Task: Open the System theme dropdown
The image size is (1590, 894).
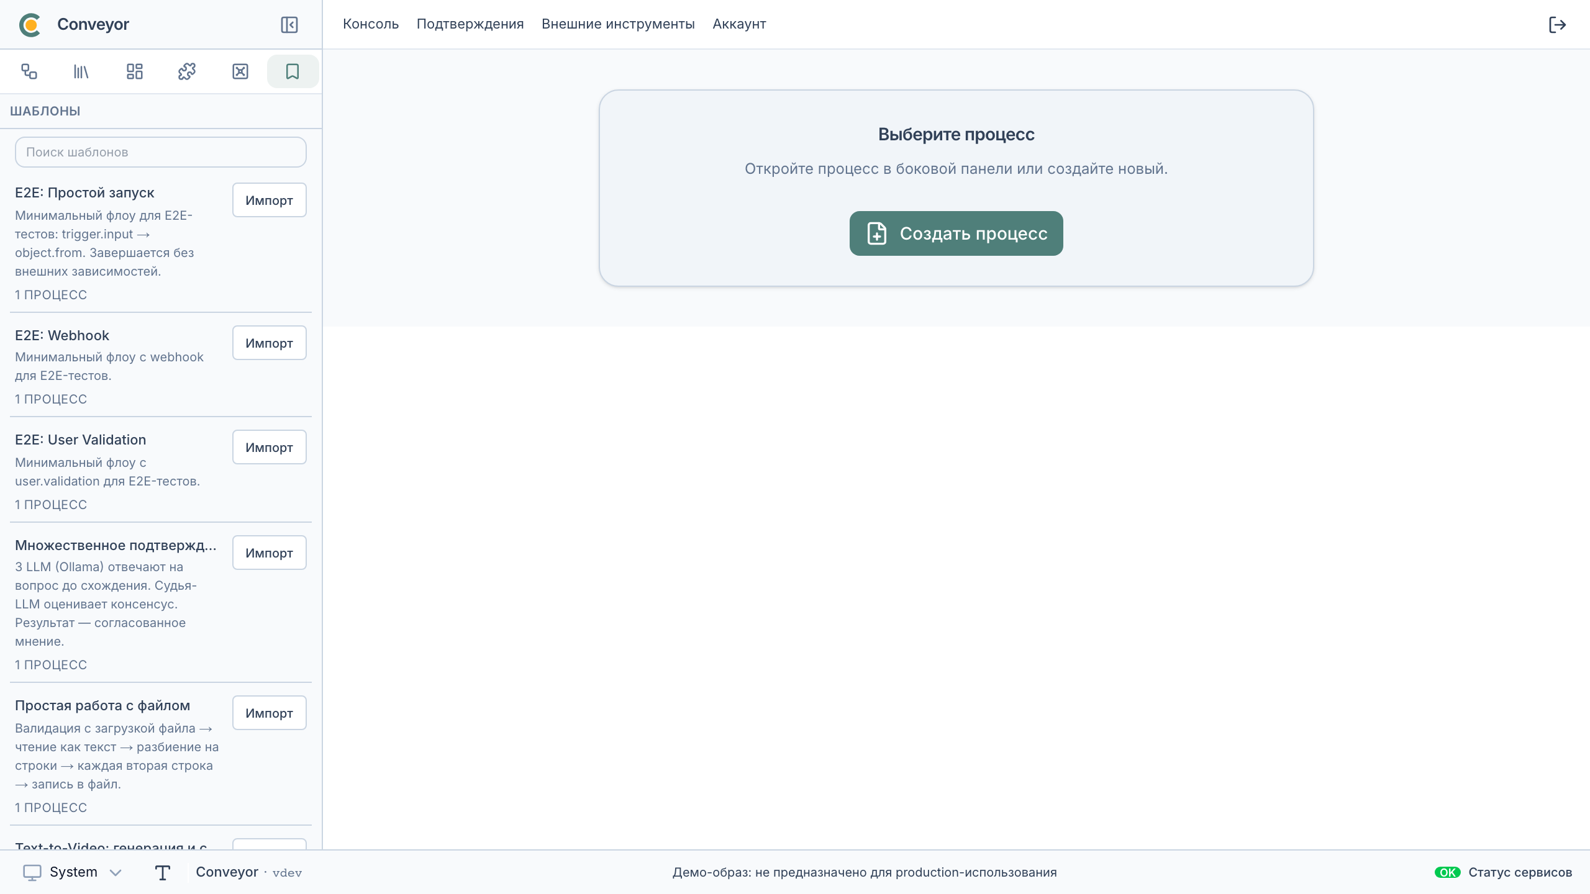Action: (x=73, y=872)
